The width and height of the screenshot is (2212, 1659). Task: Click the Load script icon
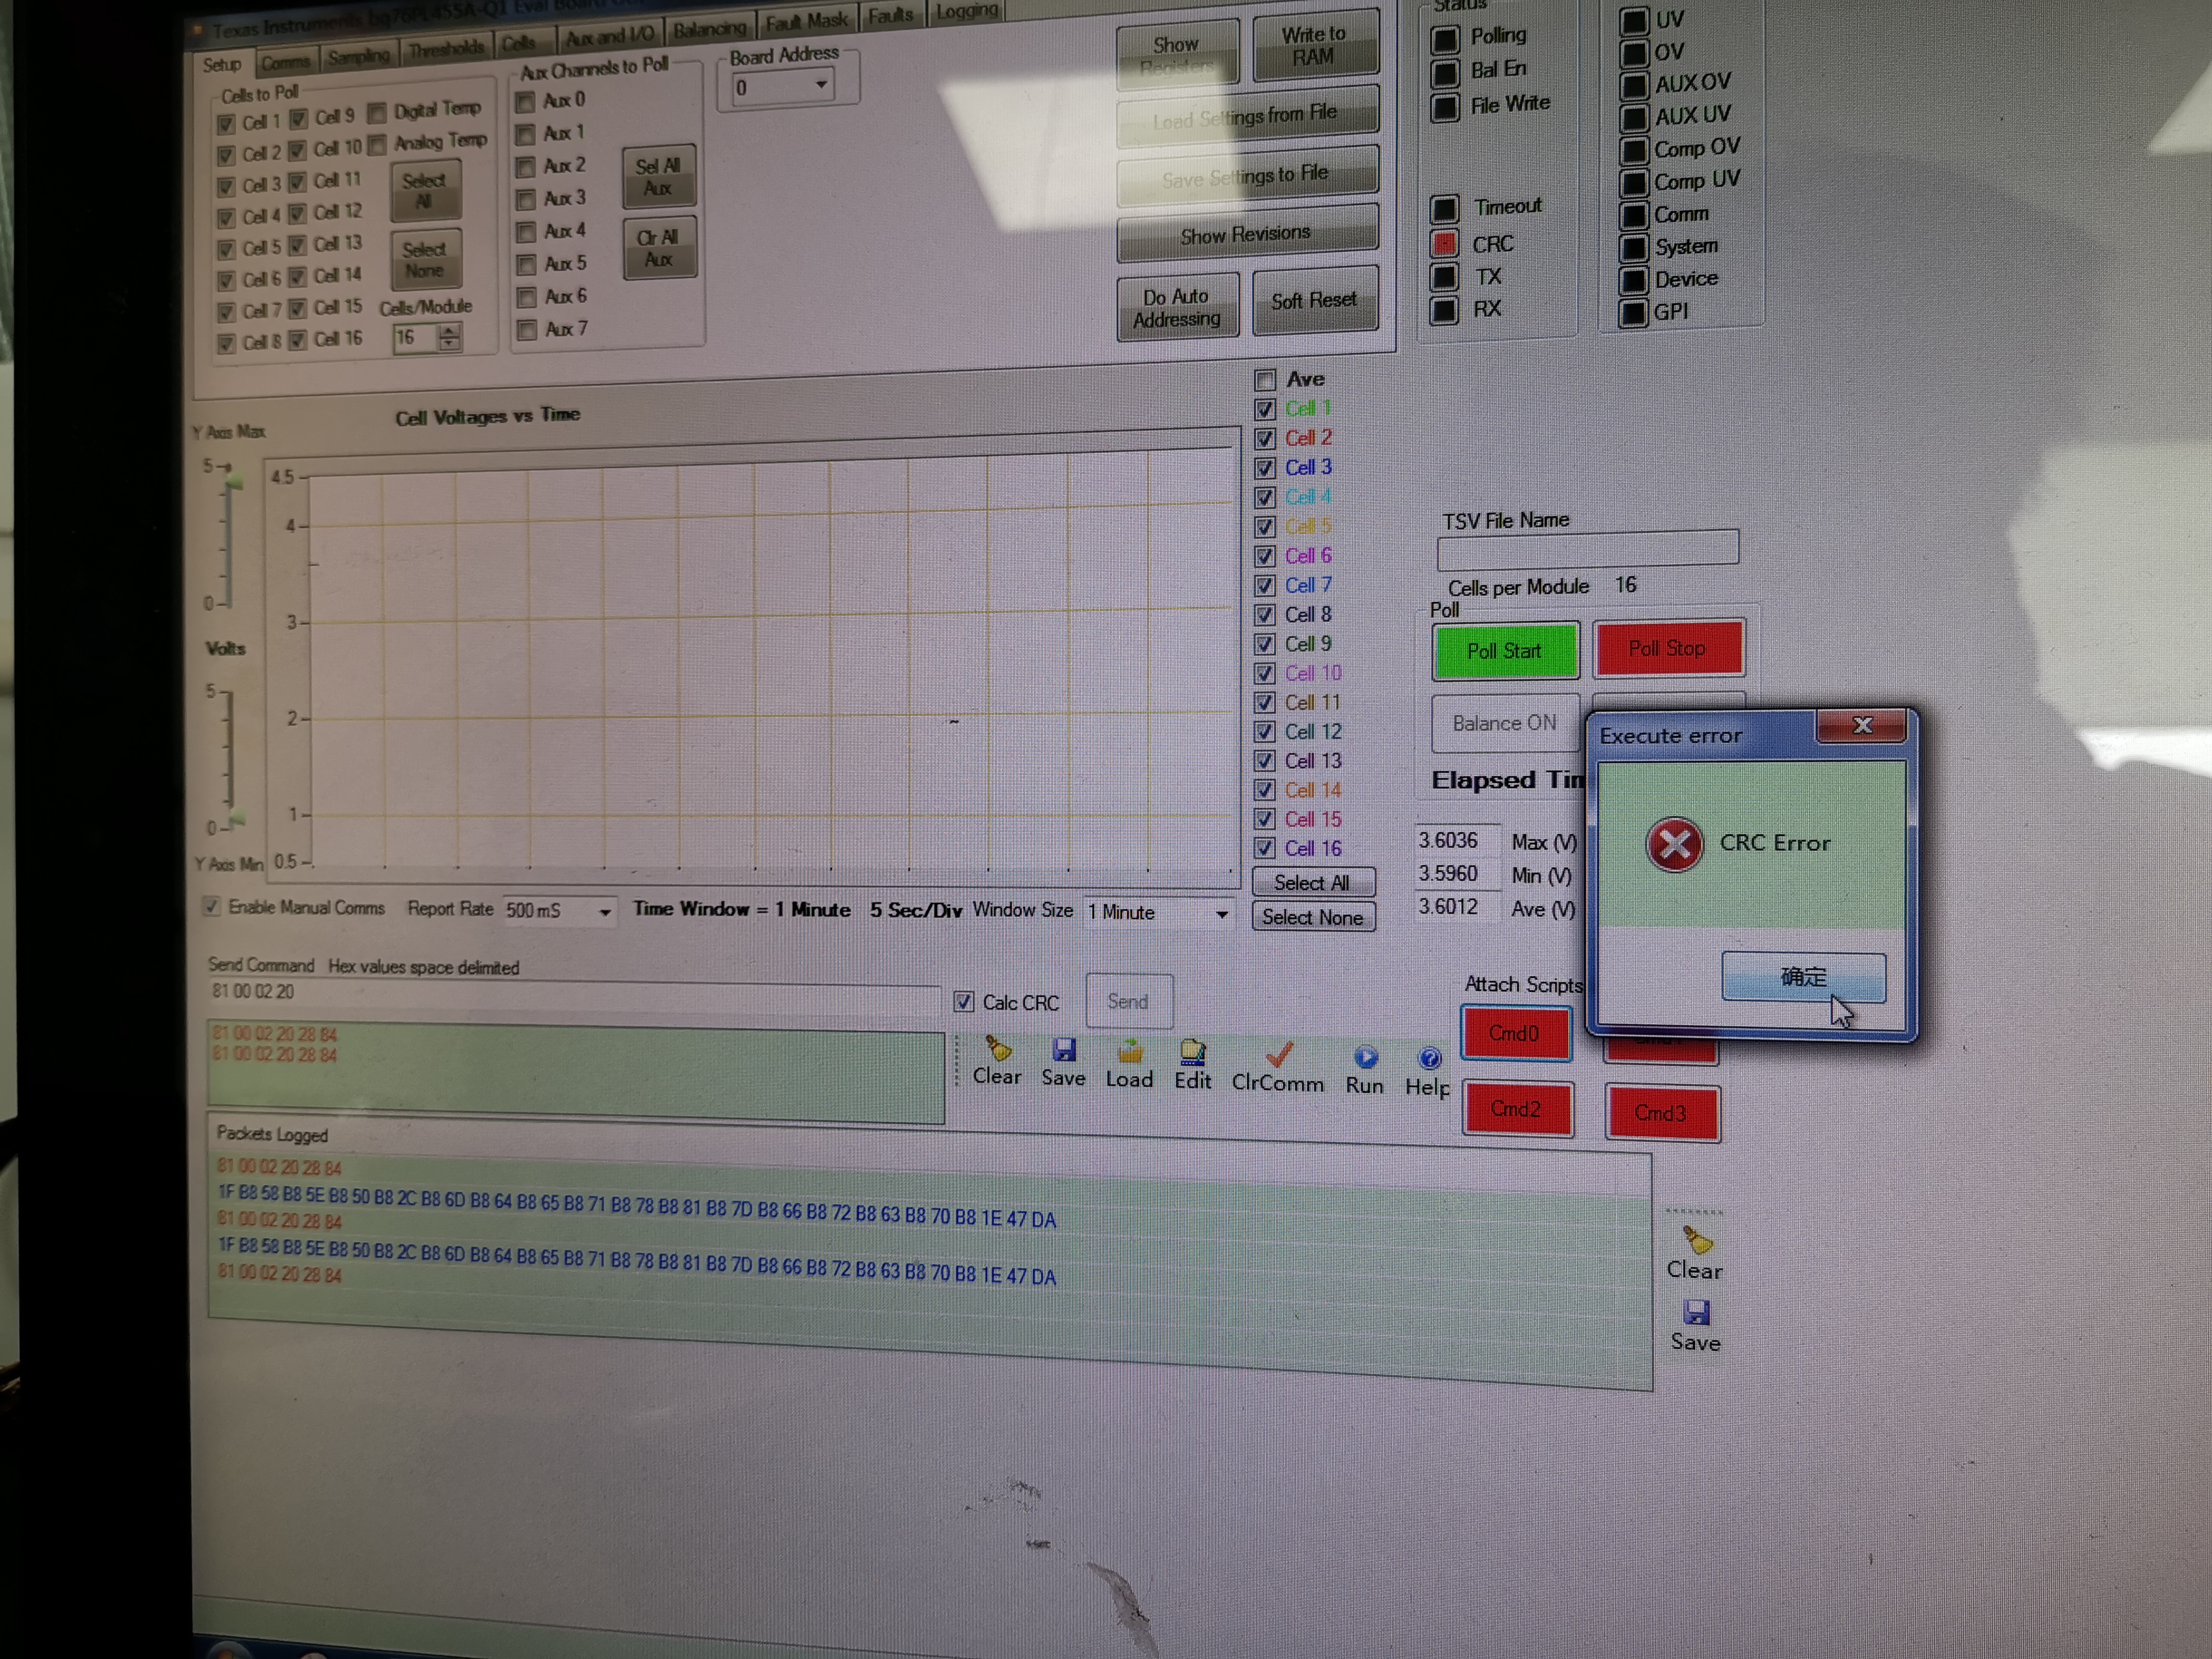point(1130,1051)
